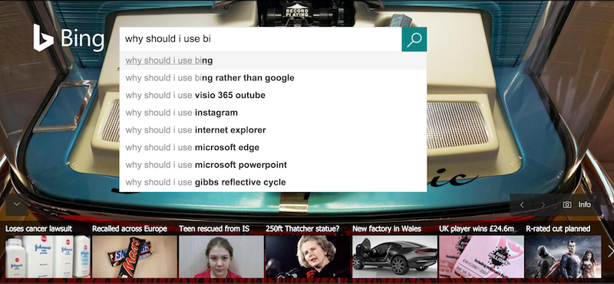Click the baby powder bottles thumbnail

(x=48, y=256)
